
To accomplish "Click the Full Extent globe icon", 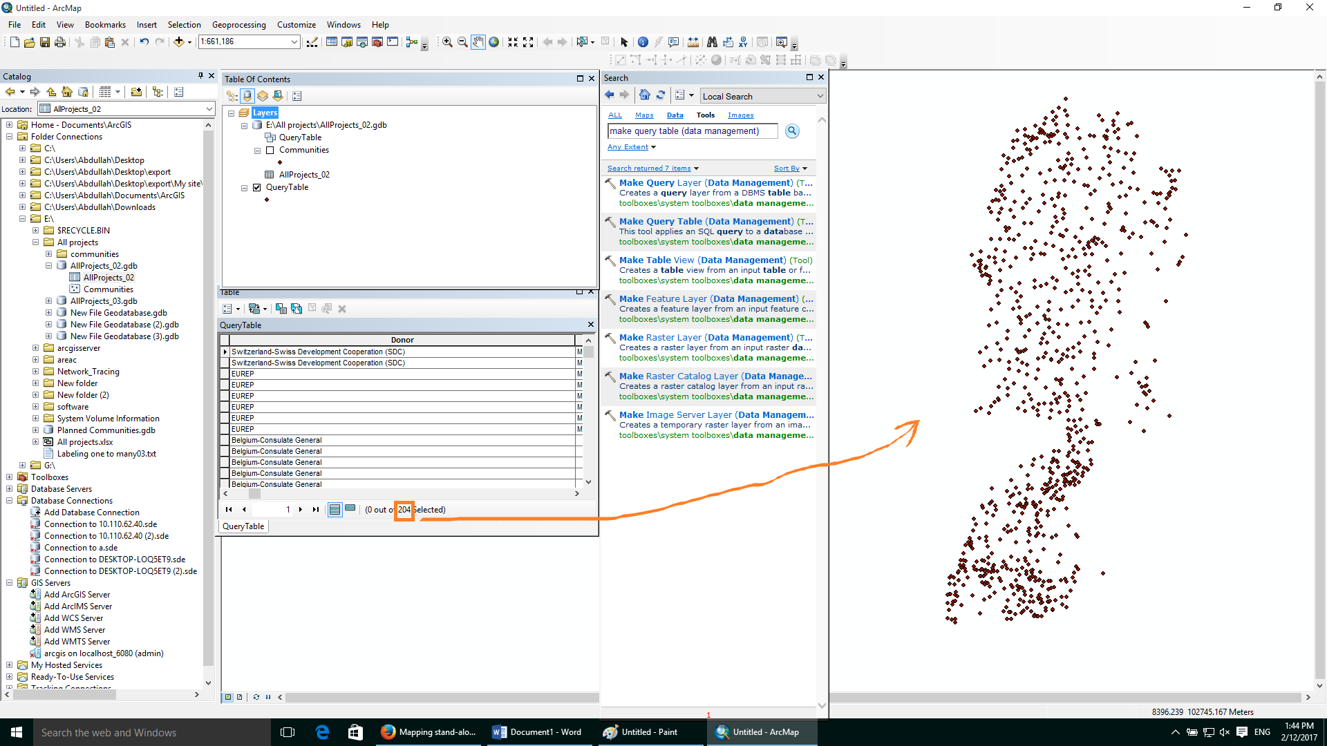I will pos(493,42).
